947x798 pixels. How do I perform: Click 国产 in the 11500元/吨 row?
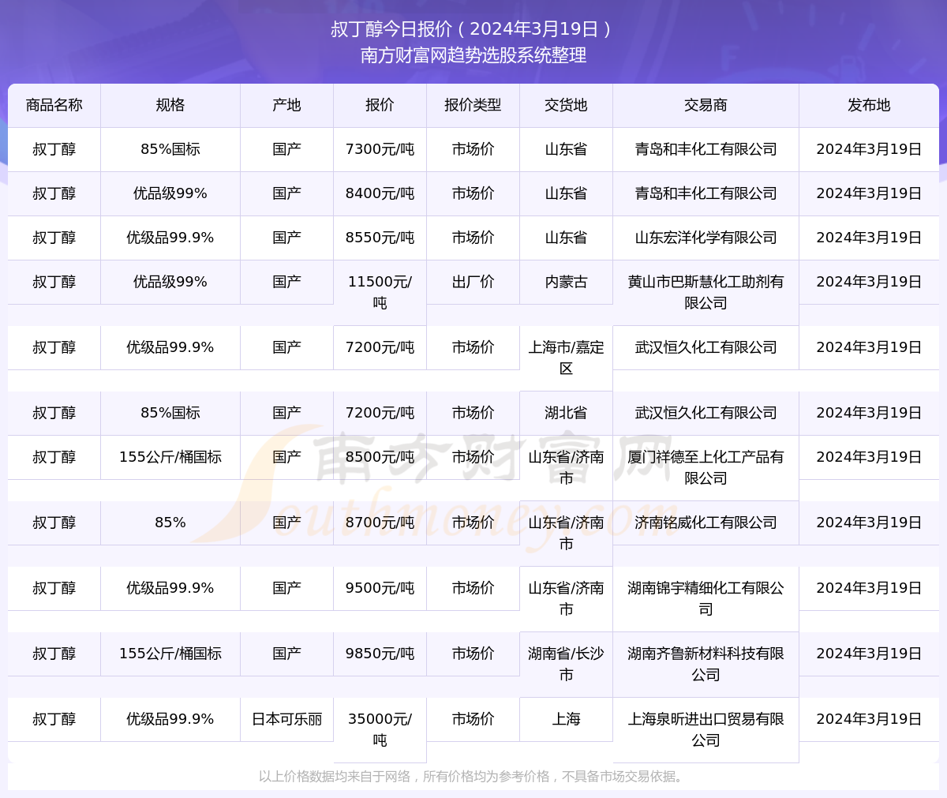(286, 282)
